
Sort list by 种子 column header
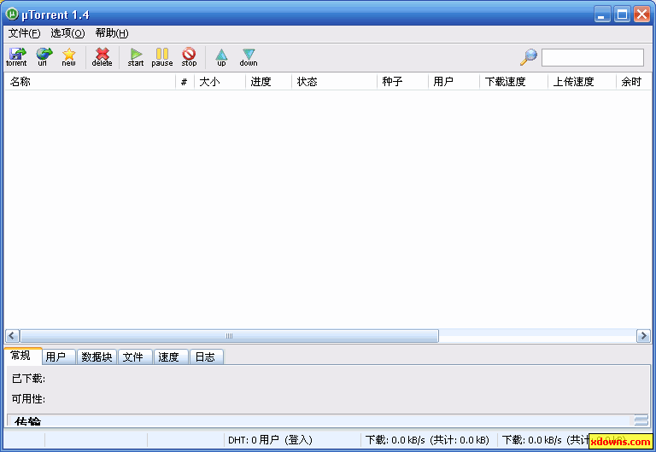click(x=402, y=82)
